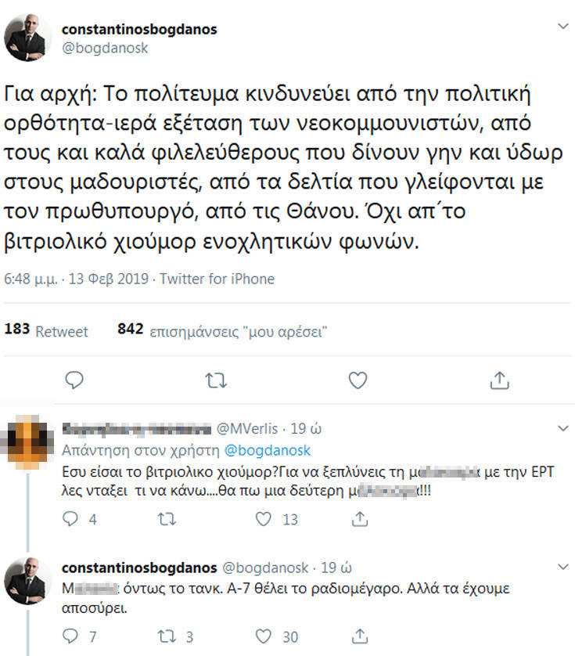Screen dimensions: 575x656
Task: Reply to the bottom tweet with 7 replies
Action: (70, 636)
